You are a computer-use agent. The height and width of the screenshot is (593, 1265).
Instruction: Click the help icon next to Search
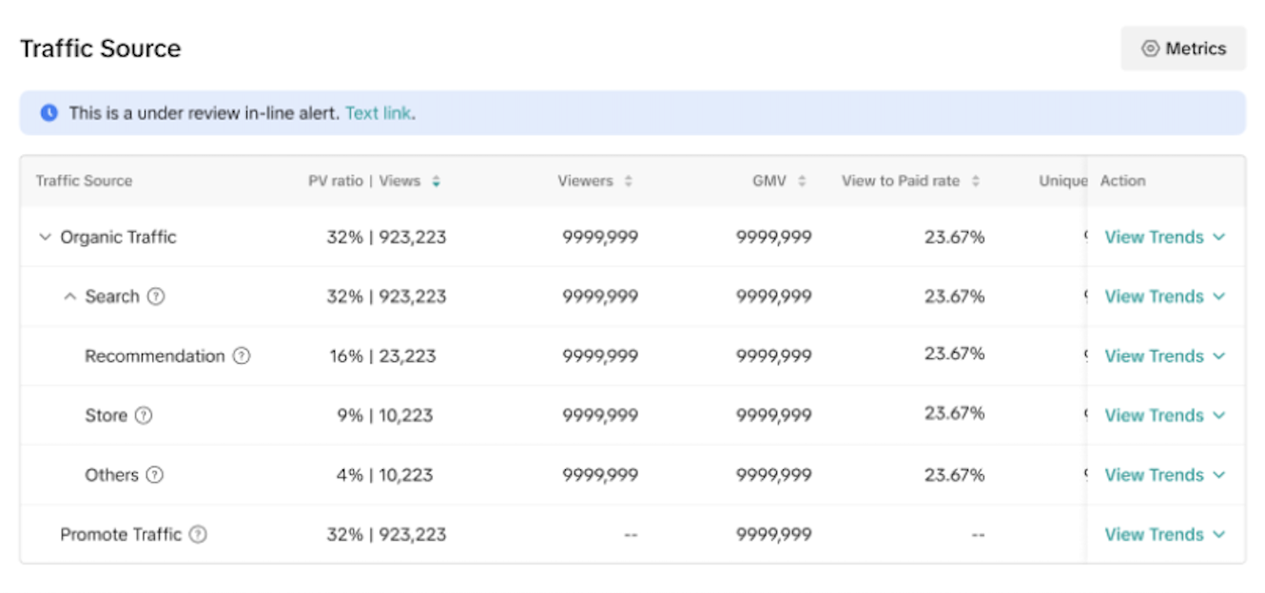(x=156, y=296)
